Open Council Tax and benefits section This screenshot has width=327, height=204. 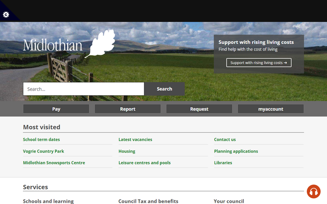148,201
